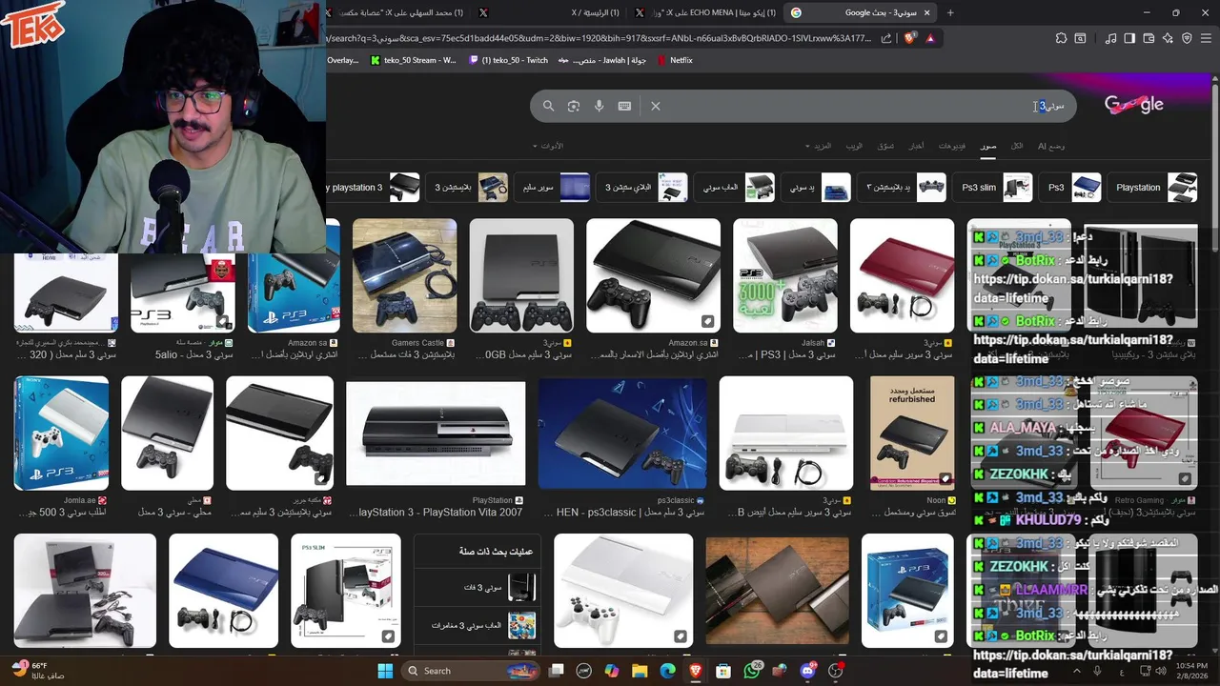Image resolution: width=1220 pixels, height=686 pixels.
Task: Open the ps3classic HEN blue background image
Action: (622, 433)
